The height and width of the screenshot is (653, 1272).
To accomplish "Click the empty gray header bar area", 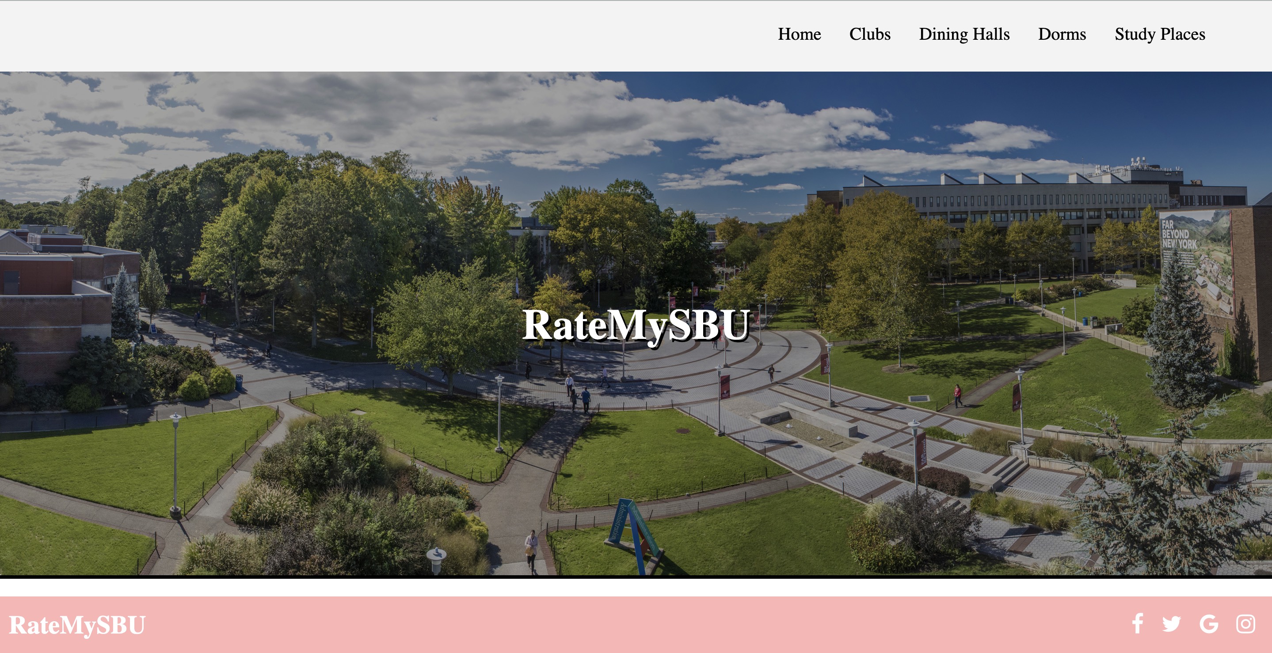I will (x=346, y=35).
